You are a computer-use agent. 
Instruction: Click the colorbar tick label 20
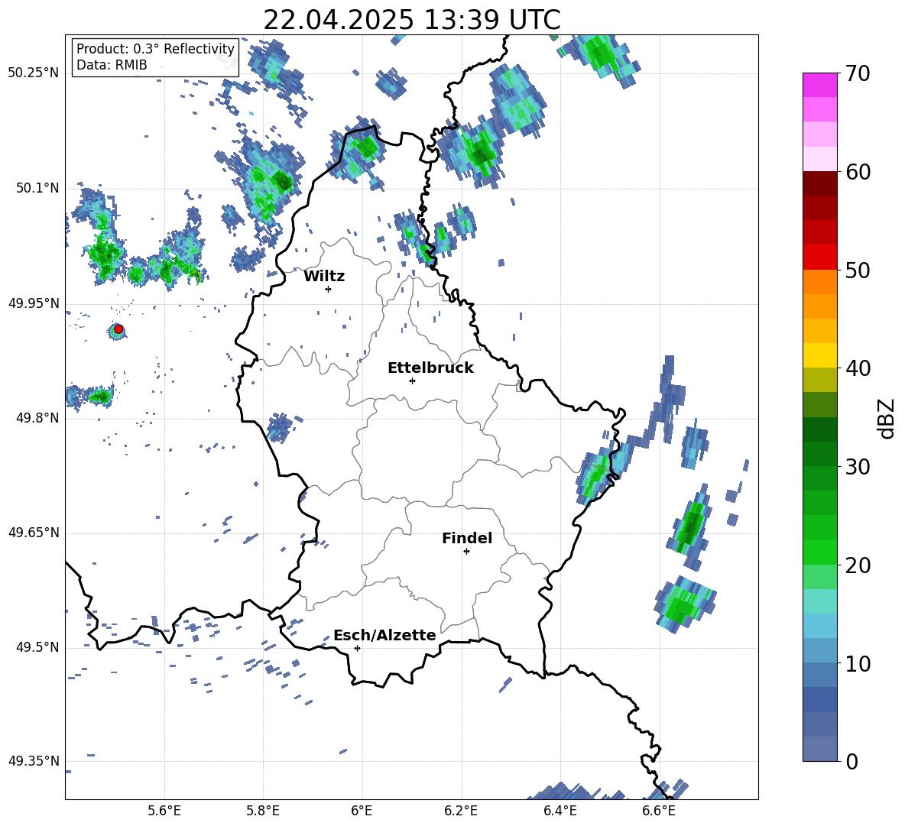coord(858,565)
